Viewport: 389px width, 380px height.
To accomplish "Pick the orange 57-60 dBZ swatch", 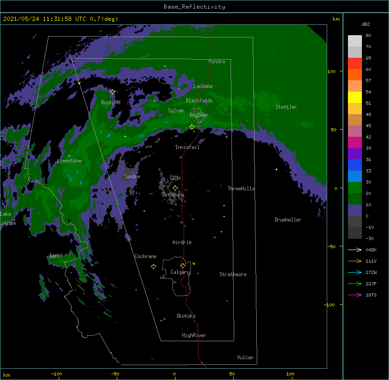I will point(355,74).
